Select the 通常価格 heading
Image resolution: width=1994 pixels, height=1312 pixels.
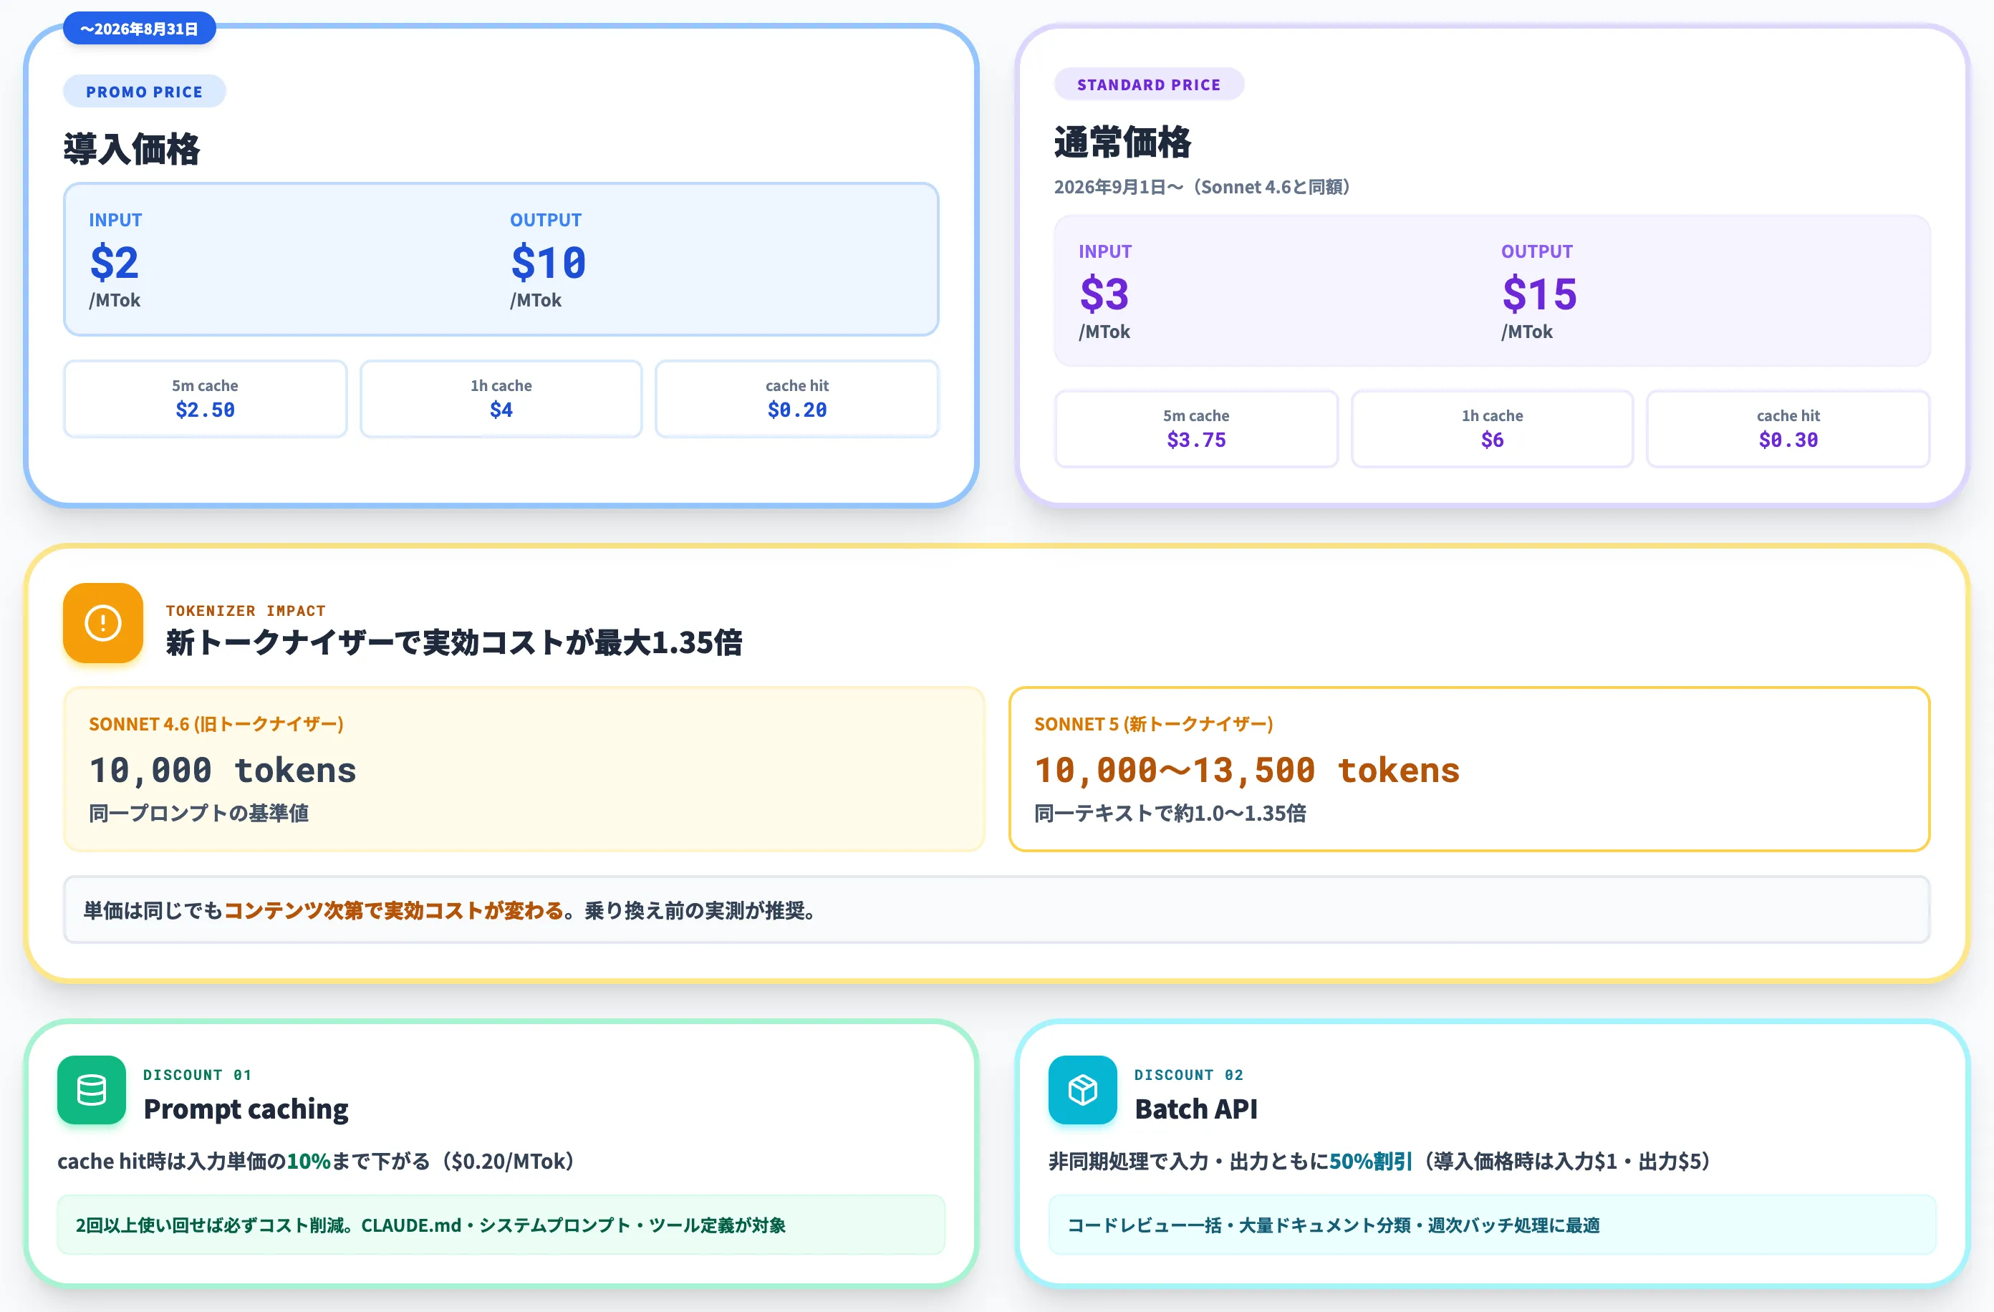click(1122, 142)
